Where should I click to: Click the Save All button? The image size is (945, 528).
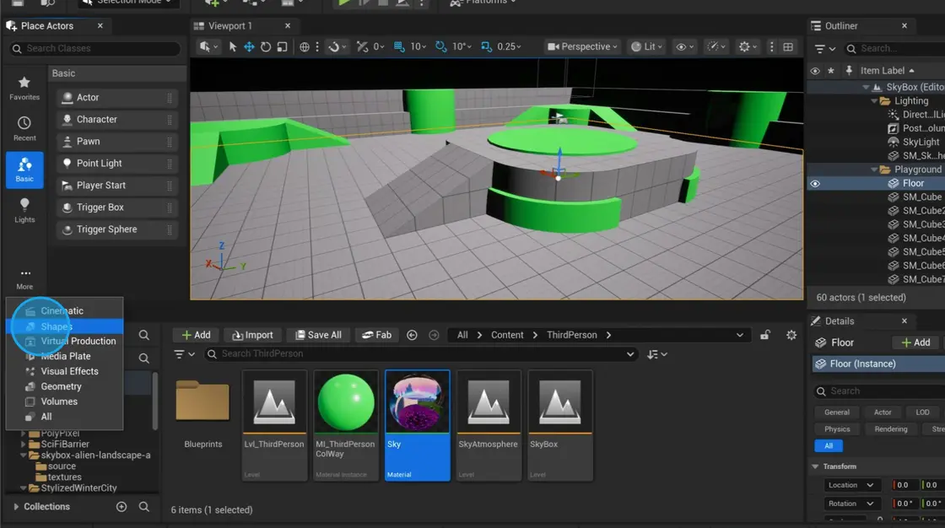318,335
